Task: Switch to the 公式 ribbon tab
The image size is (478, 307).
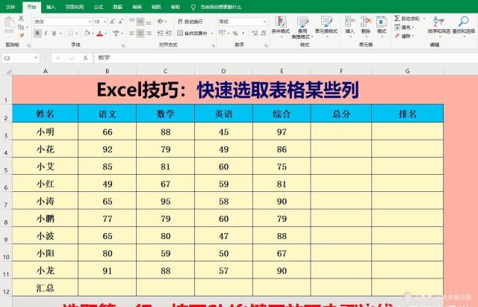Action: click(x=98, y=7)
